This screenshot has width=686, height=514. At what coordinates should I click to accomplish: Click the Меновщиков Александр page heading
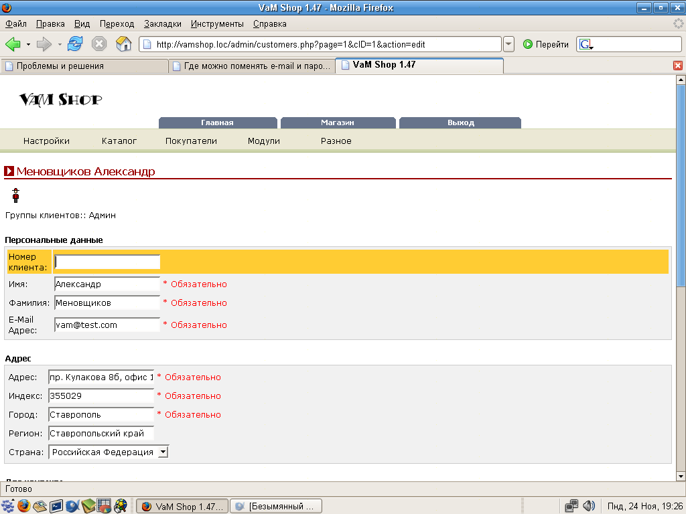(x=86, y=171)
